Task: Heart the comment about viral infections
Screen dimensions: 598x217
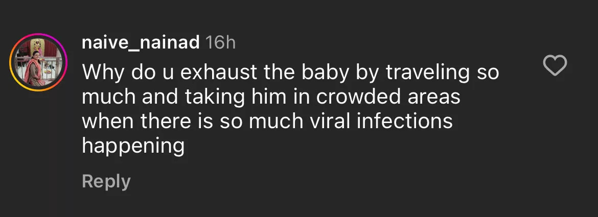Action: 555,66
